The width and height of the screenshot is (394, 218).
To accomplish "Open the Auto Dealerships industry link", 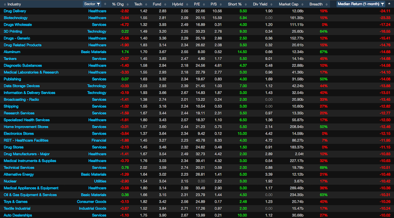I will pyautogui.click(x=18, y=215).
